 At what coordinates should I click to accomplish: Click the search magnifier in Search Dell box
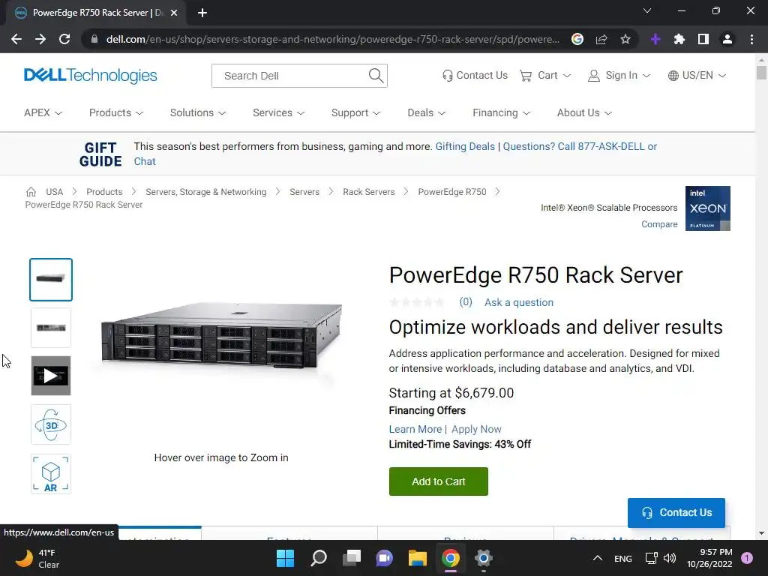(376, 76)
